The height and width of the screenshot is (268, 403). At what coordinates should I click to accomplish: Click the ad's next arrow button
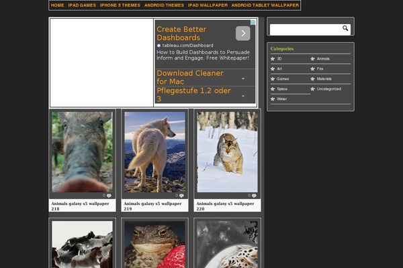(243, 33)
